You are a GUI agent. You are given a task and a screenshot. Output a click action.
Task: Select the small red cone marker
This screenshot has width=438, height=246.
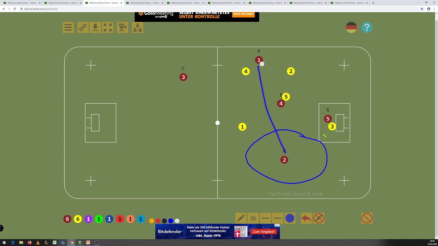158,221
